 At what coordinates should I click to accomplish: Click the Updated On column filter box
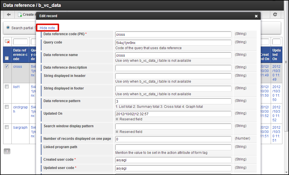pos(276,42)
